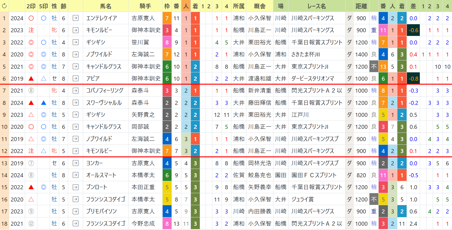Click trainer name 渡邉和雄
Screen dimensions: 452x230
point(260,79)
